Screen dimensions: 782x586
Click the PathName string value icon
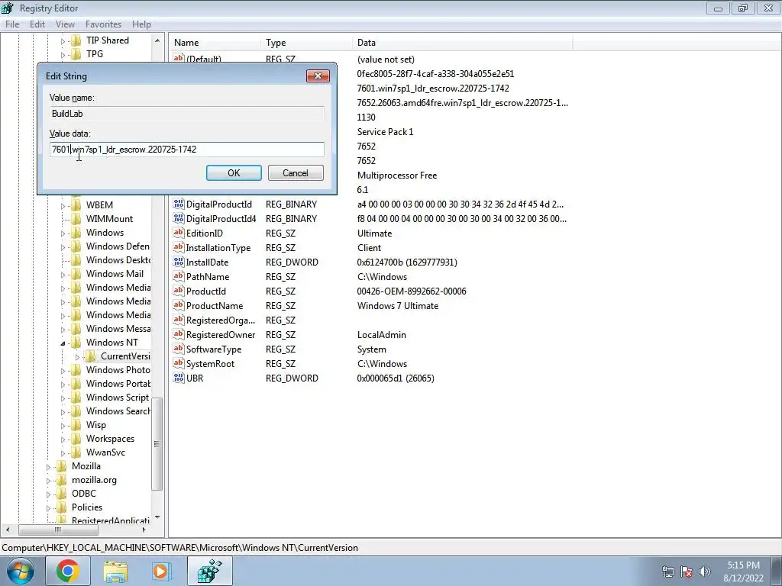[x=179, y=276]
